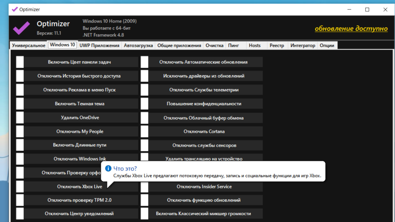395x222 pixels.
Task: Toggle switch for Отключить Реклама в меню Пуск
Action: coord(20,90)
